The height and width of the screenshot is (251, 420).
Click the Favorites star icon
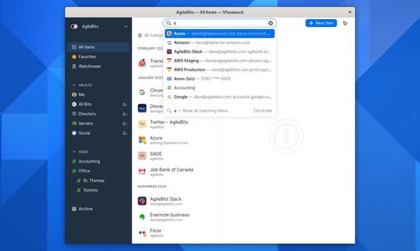[74, 57]
